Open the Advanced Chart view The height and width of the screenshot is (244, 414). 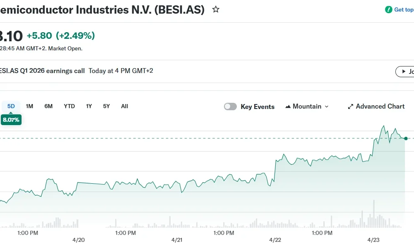click(x=380, y=106)
